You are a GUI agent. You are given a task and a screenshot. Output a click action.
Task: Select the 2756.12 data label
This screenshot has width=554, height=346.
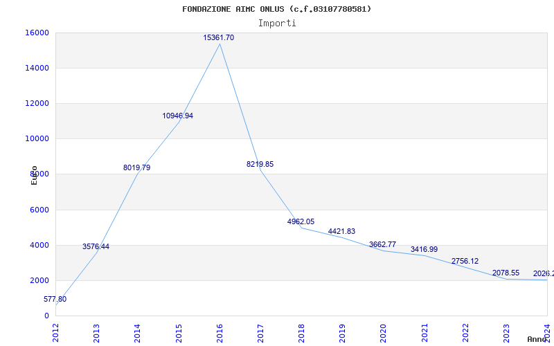click(x=465, y=262)
